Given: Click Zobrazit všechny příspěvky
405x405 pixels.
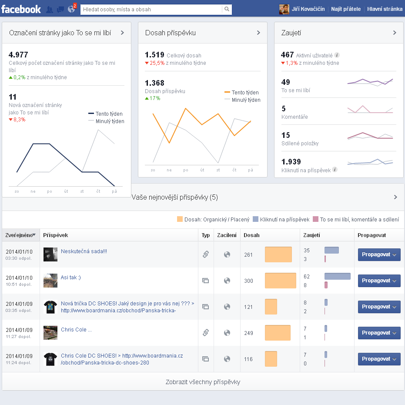Looking at the screenshot, I should pyautogui.click(x=203, y=382).
